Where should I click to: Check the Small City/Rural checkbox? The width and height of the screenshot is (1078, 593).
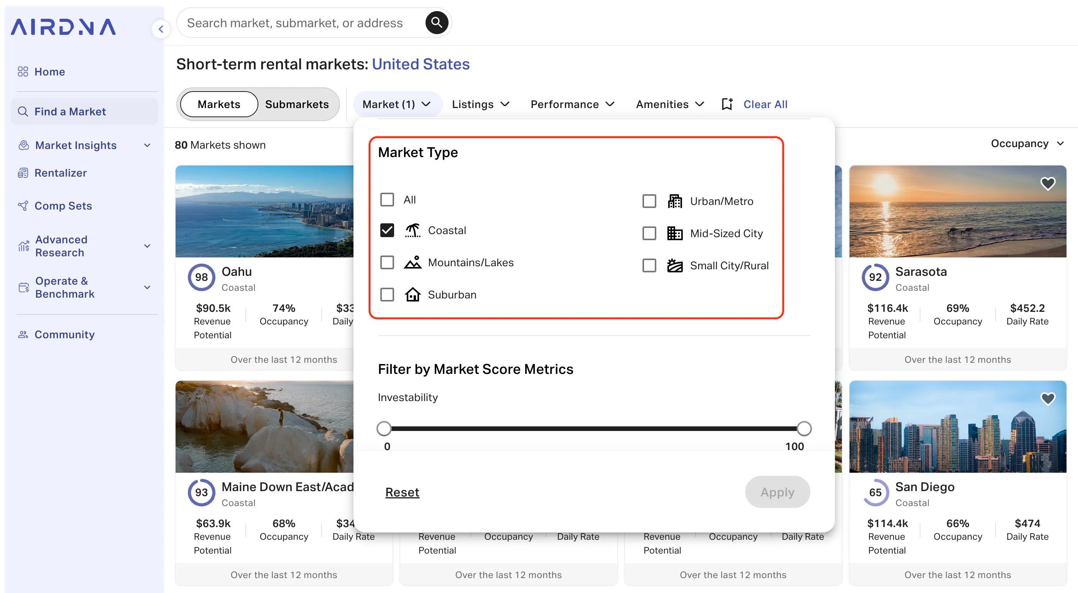pos(649,265)
